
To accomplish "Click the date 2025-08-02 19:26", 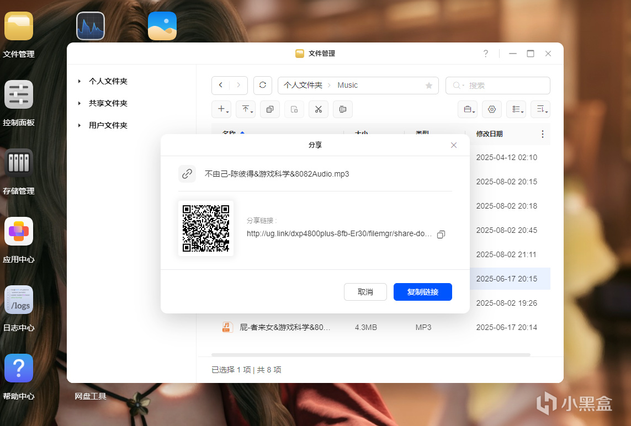I will 507,303.
